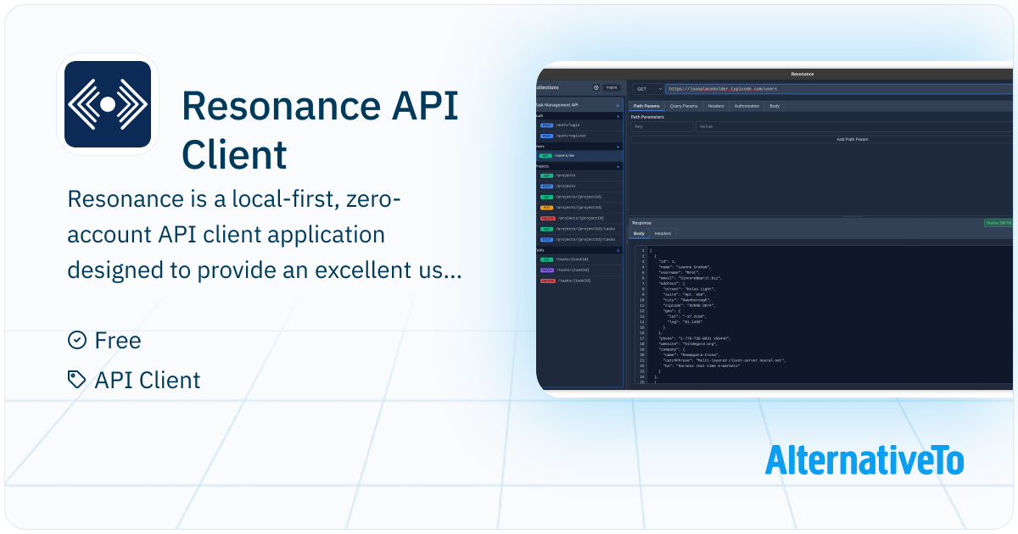Click the Path Parameters label
This screenshot has height=534, width=1018.
coord(648,117)
